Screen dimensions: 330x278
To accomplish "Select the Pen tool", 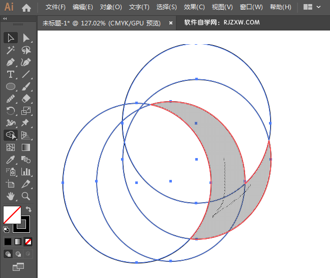I will click(11, 63).
